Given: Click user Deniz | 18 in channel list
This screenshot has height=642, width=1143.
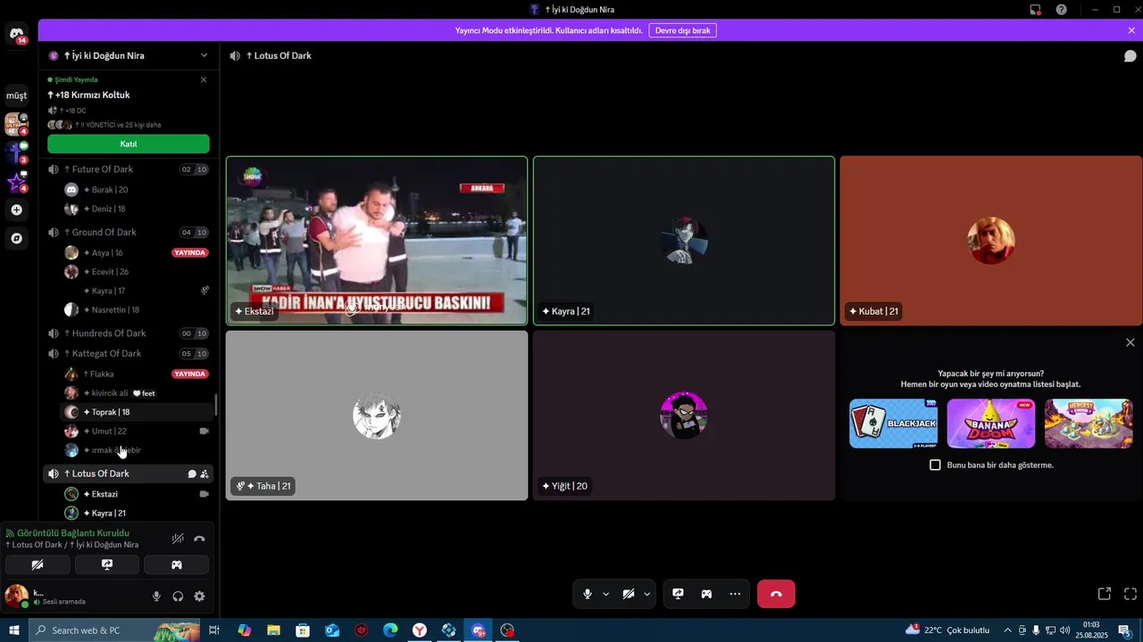Looking at the screenshot, I should click(138, 210).
